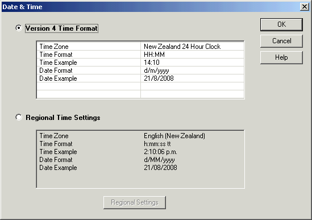Click the 'd/m/yyyy' date format cell

[x=192, y=70]
